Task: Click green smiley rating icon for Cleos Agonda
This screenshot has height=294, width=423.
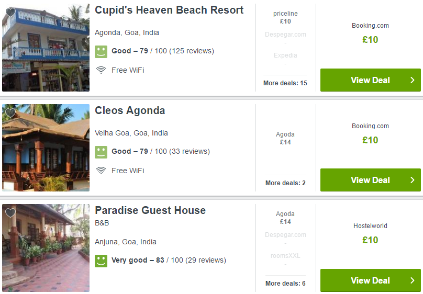Action: [x=101, y=152]
